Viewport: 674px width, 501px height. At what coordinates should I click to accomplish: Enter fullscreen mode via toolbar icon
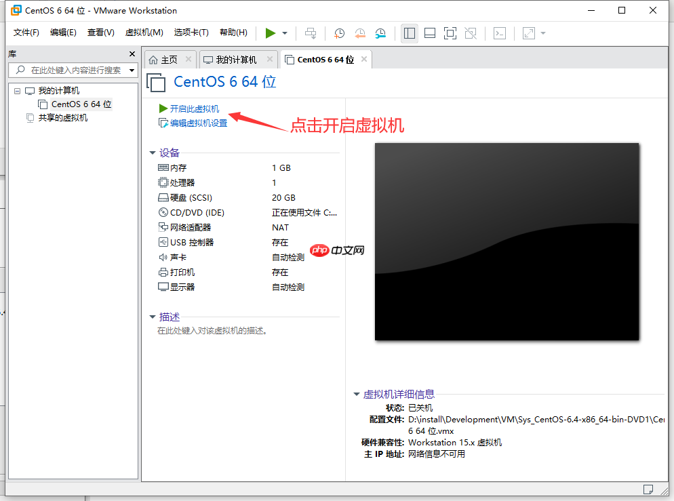[450, 33]
